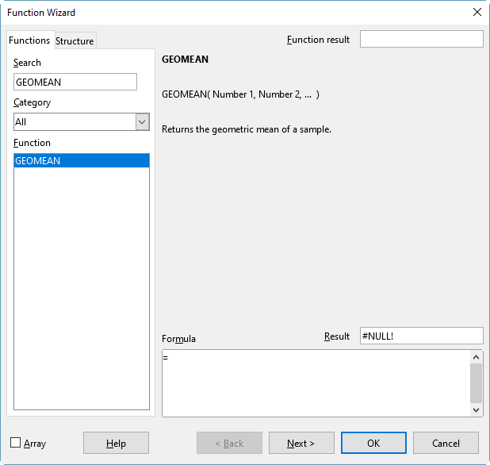490x465 pixels.
Task: Open the Category dropdown arrow
Action: [142, 122]
